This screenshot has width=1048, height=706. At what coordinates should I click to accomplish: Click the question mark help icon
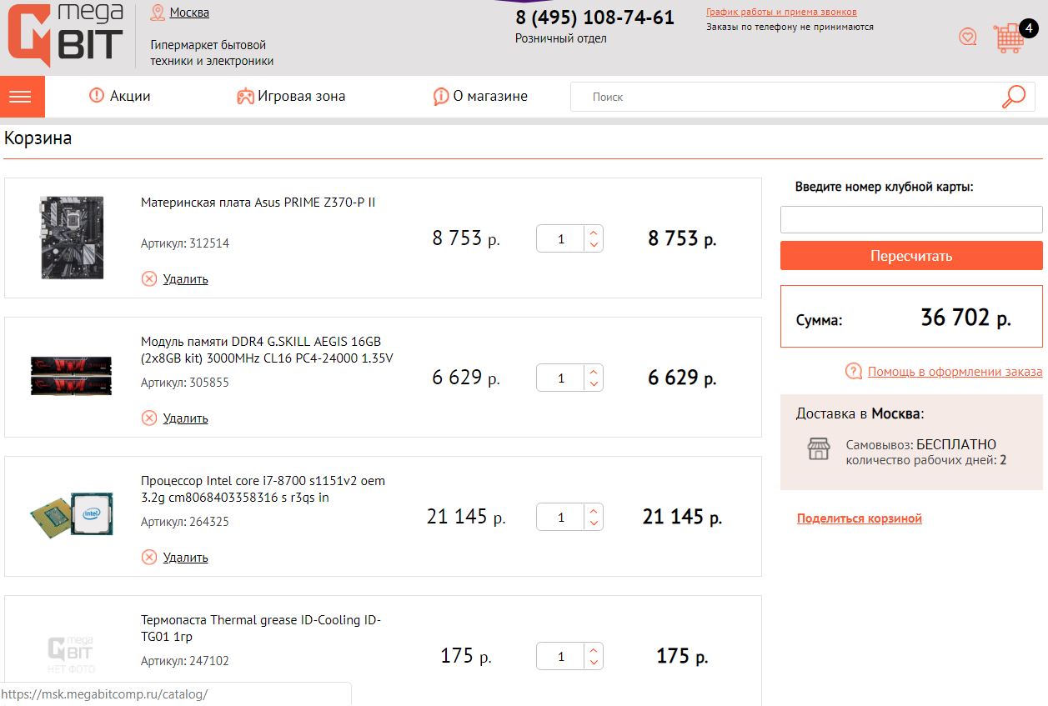point(854,371)
